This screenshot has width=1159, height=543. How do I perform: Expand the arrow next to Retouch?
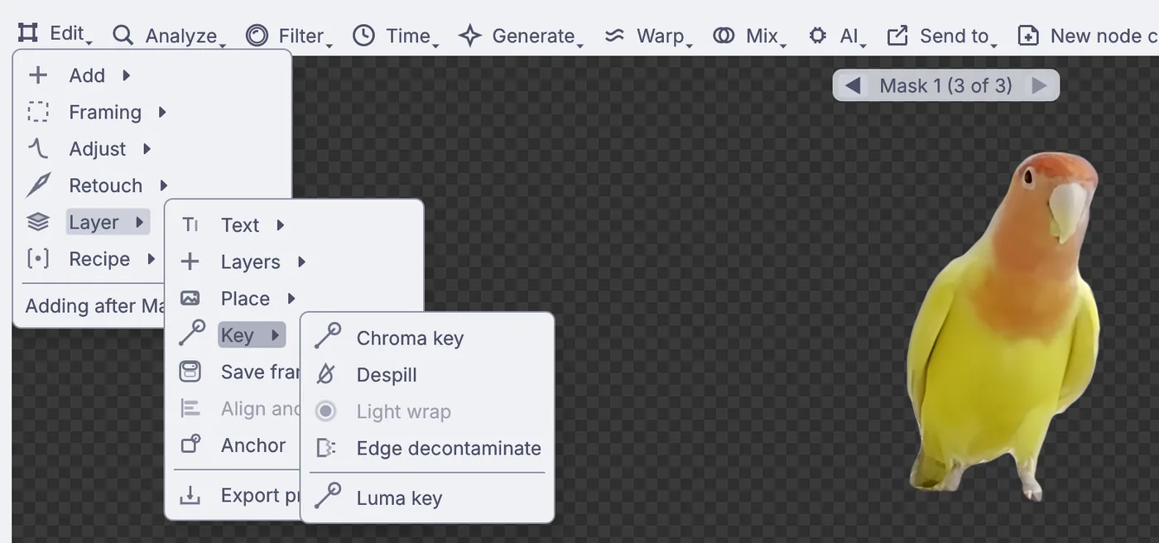click(164, 185)
